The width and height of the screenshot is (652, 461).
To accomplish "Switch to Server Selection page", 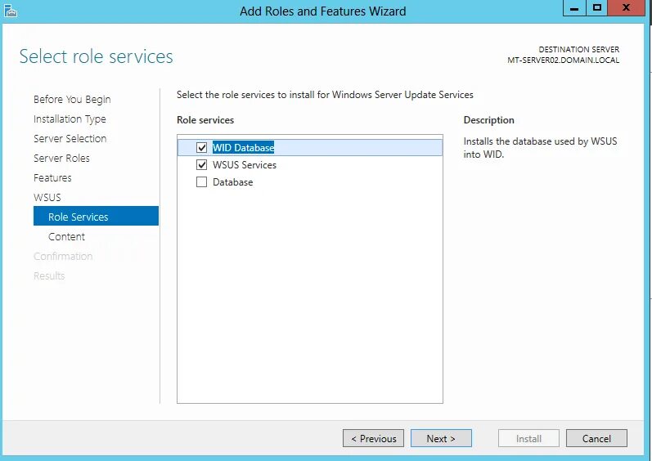I will coord(70,139).
